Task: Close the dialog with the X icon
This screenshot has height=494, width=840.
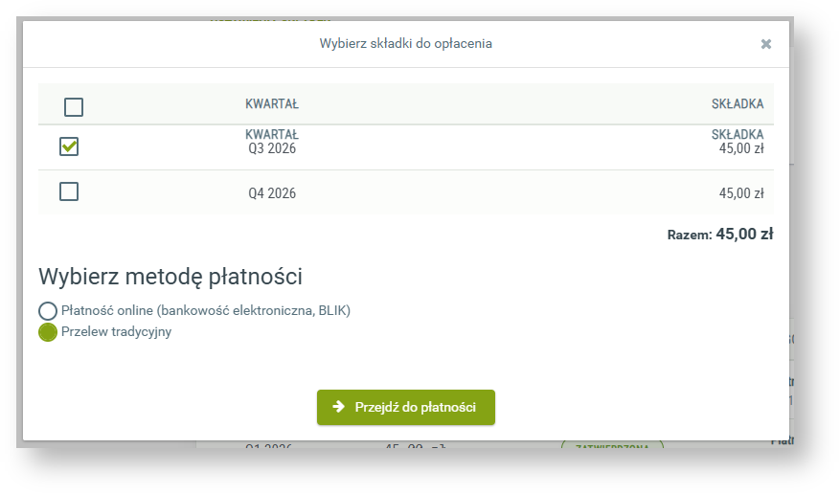Action: point(765,44)
